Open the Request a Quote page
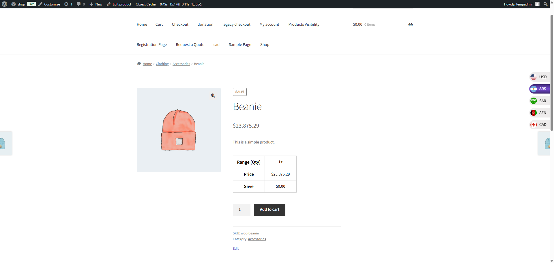Viewport: 554px width, 263px height. pyautogui.click(x=190, y=45)
